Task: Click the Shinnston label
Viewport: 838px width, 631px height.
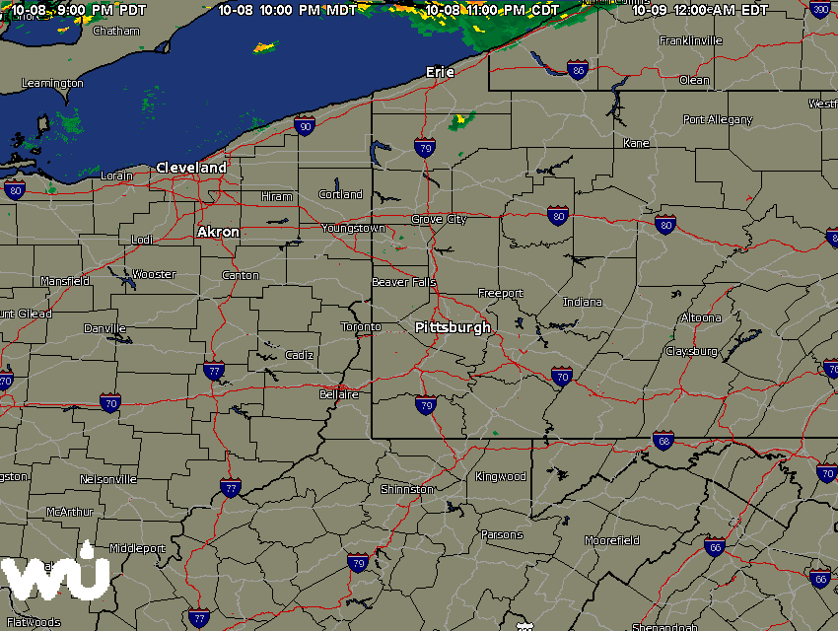Action: point(407,489)
